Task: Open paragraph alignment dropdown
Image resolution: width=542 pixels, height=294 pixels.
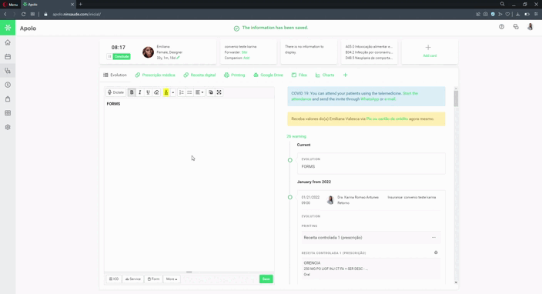Action: coord(199,92)
